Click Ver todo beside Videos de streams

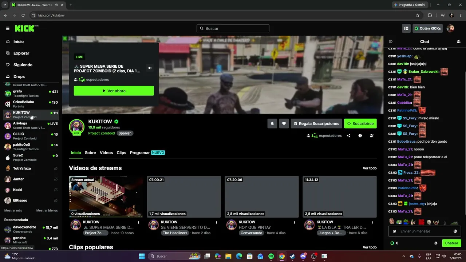pyautogui.click(x=370, y=168)
